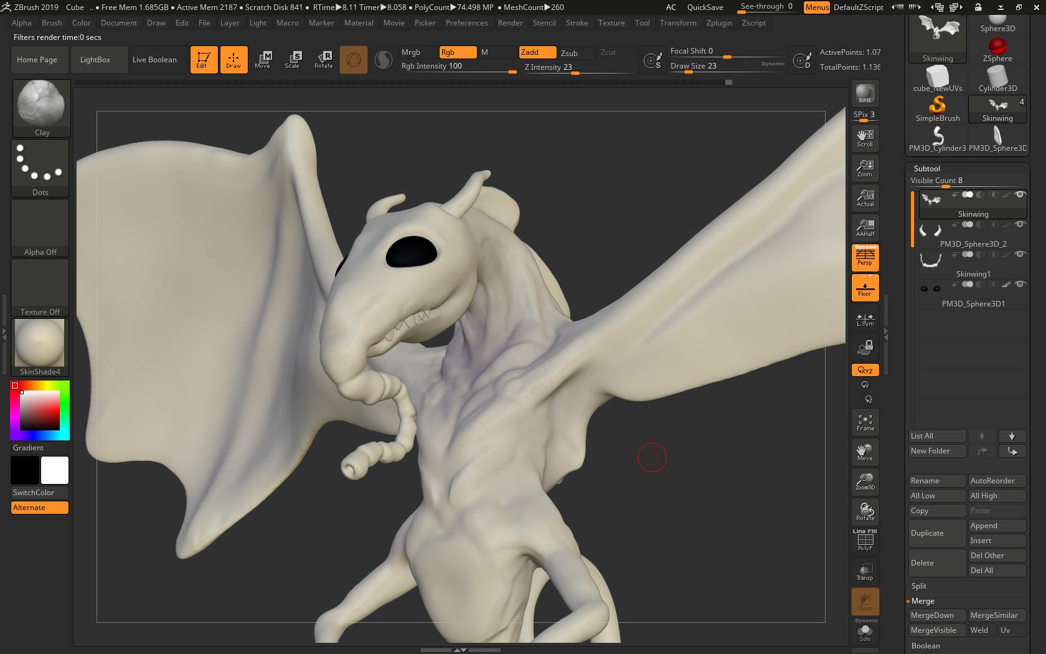Select the Rotate transform tool
This screenshot has height=654, width=1046.
(x=324, y=60)
